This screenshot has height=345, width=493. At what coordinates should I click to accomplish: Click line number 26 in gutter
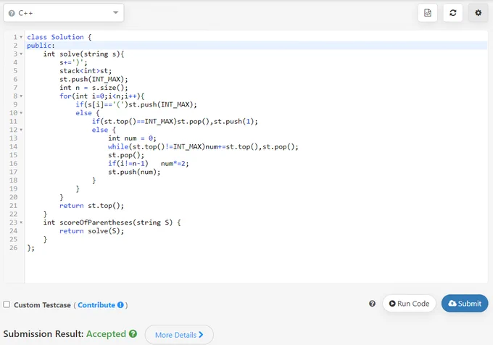pyautogui.click(x=13, y=248)
